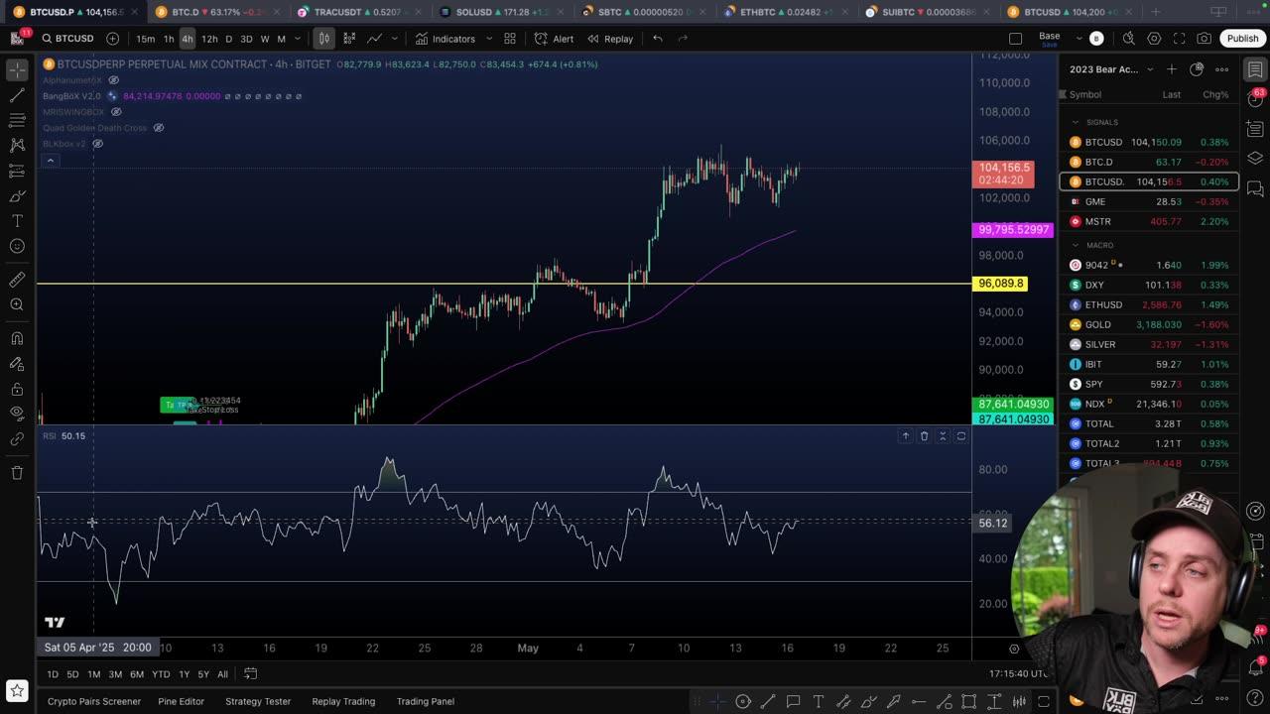
Task: Open the patterns drawing tool group
Action: (x=17, y=146)
